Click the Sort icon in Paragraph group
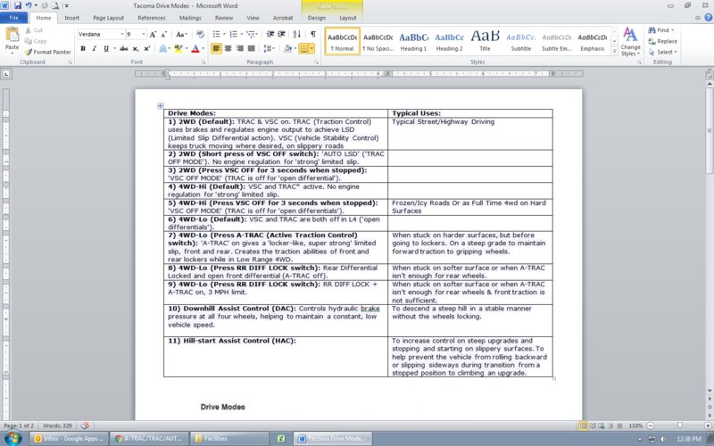 click(297, 34)
